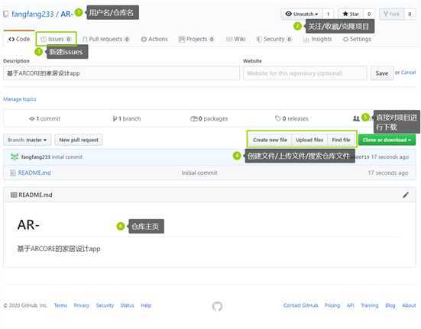Open Privacy footer link
This screenshot has width=421, height=329.
[x=81, y=305]
